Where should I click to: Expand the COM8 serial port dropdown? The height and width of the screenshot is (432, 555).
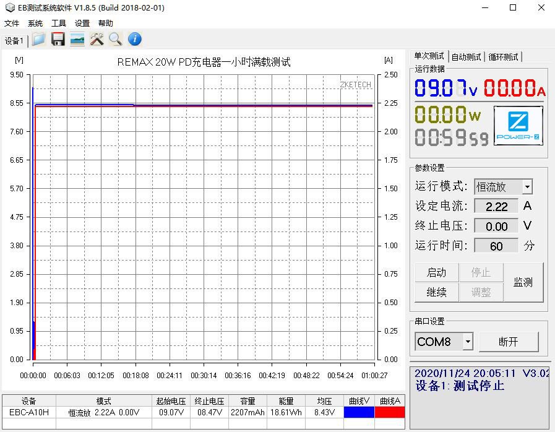tap(468, 342)
